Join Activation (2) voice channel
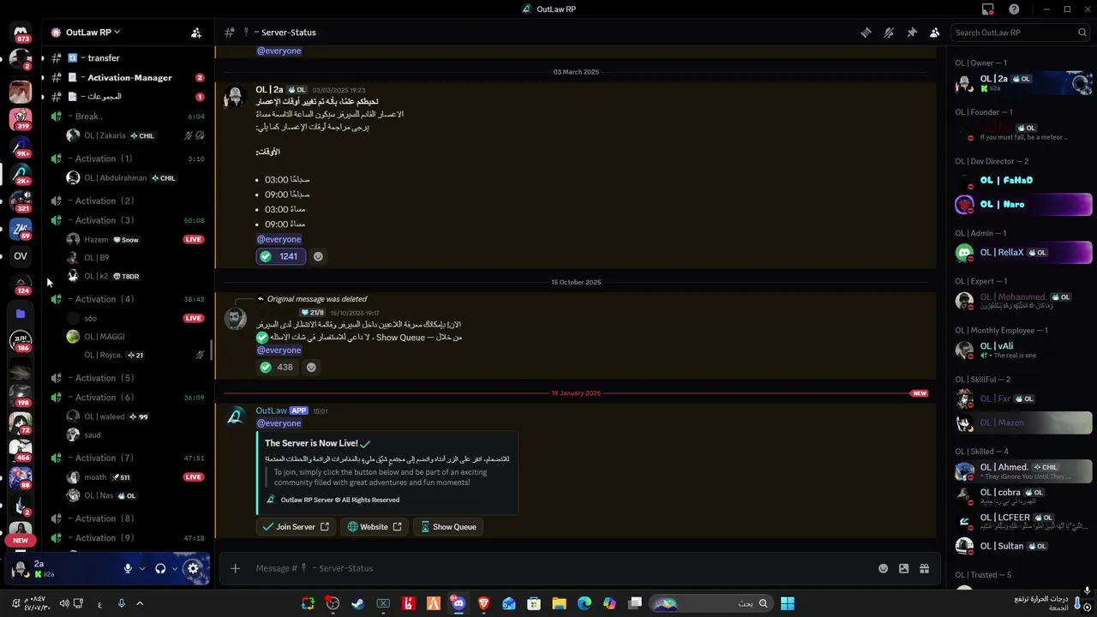This screenshot has height=617, width=1097. coord(125,201)
